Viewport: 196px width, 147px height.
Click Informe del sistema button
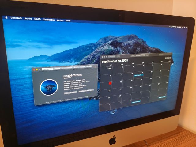click(71, 92)
